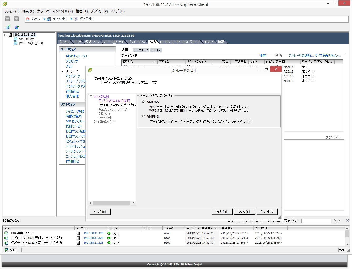The height and width of the screenshot is (269, 352).
Task: Click the 更新 link above datastore list
Action: click(x=263, y=56)
